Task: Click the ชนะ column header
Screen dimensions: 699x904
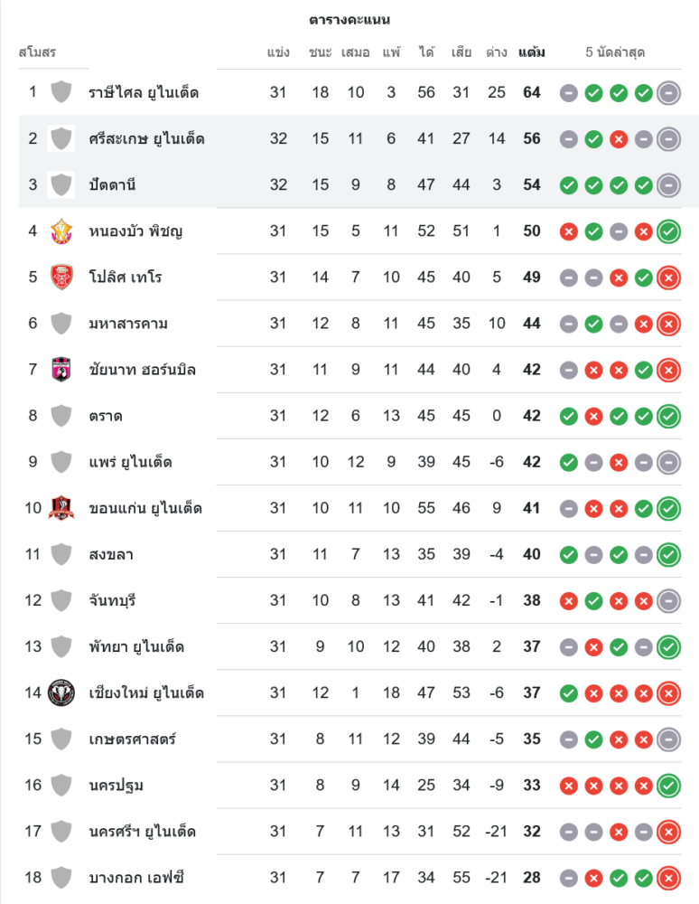Action: (x=320, y=52)
